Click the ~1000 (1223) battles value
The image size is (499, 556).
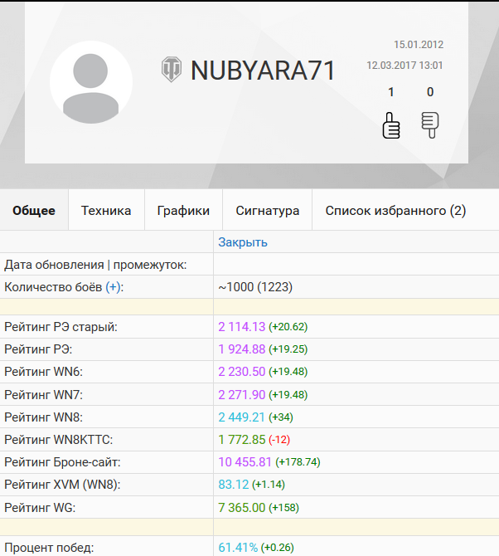pos(255,287)
